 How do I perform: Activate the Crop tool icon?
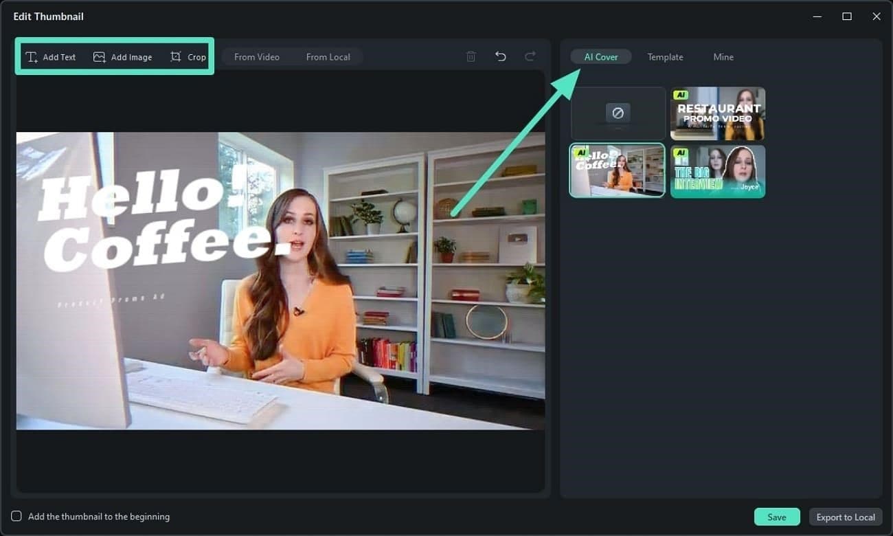pyautogui.click(x=176, y=57)
